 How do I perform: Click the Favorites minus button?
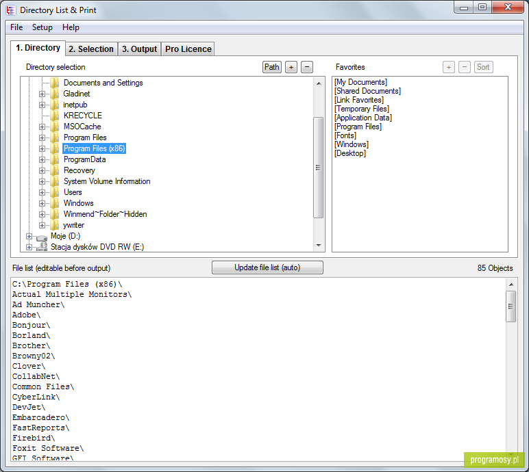click(x=465, y=67)
